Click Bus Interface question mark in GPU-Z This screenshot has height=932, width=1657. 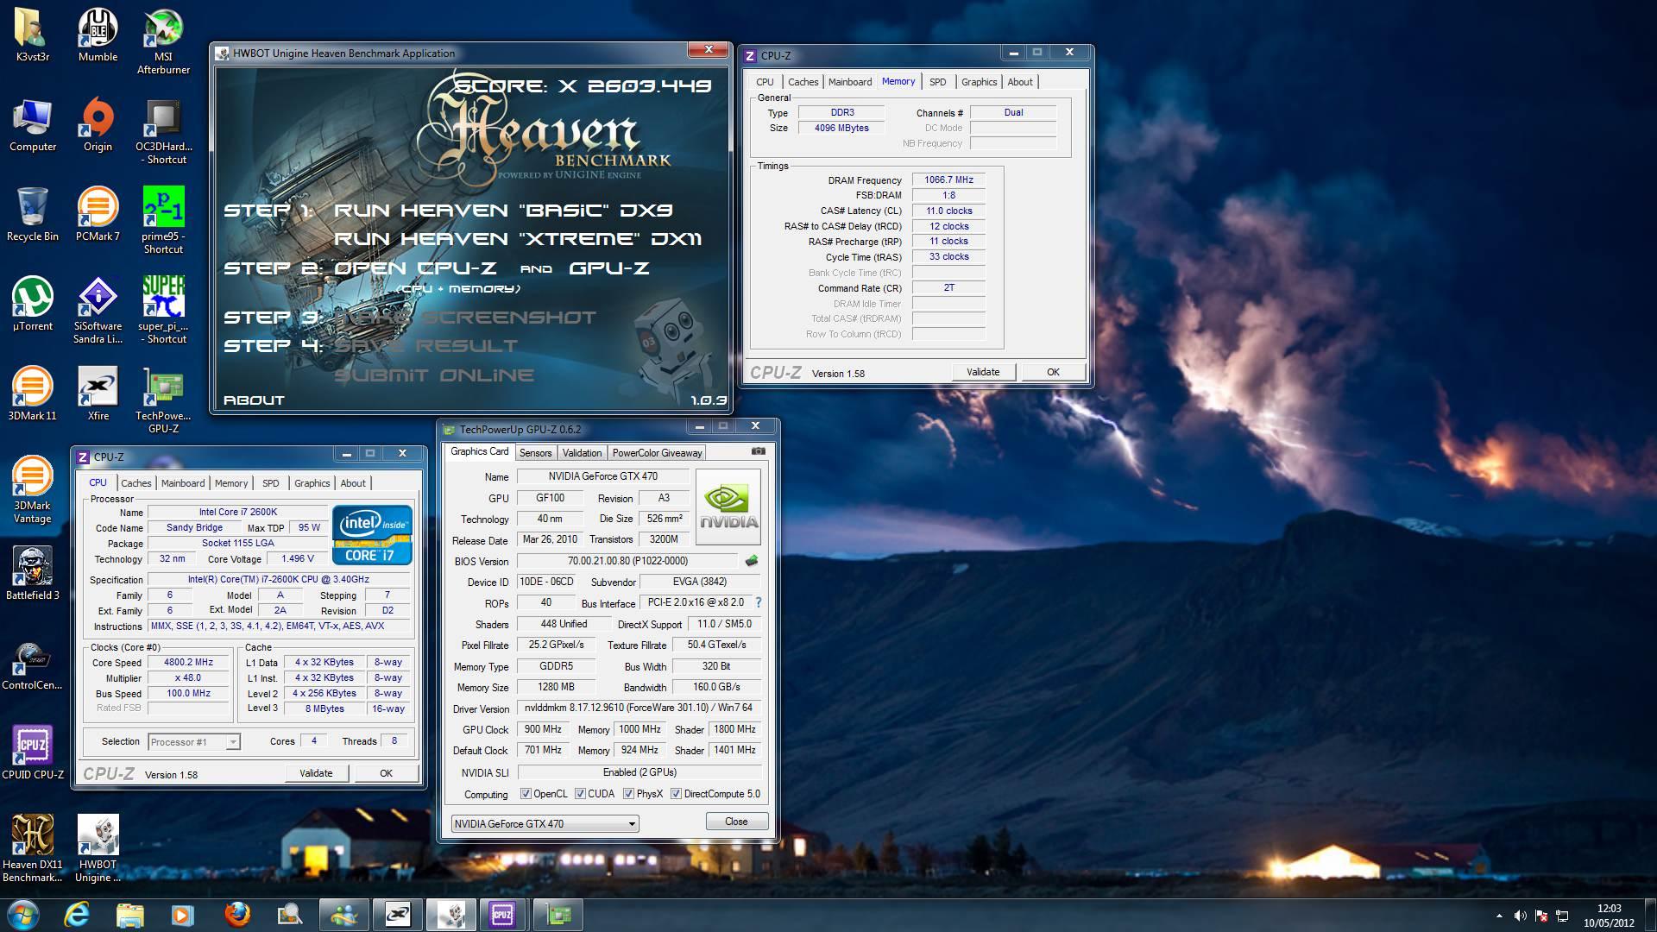[759, 602]
